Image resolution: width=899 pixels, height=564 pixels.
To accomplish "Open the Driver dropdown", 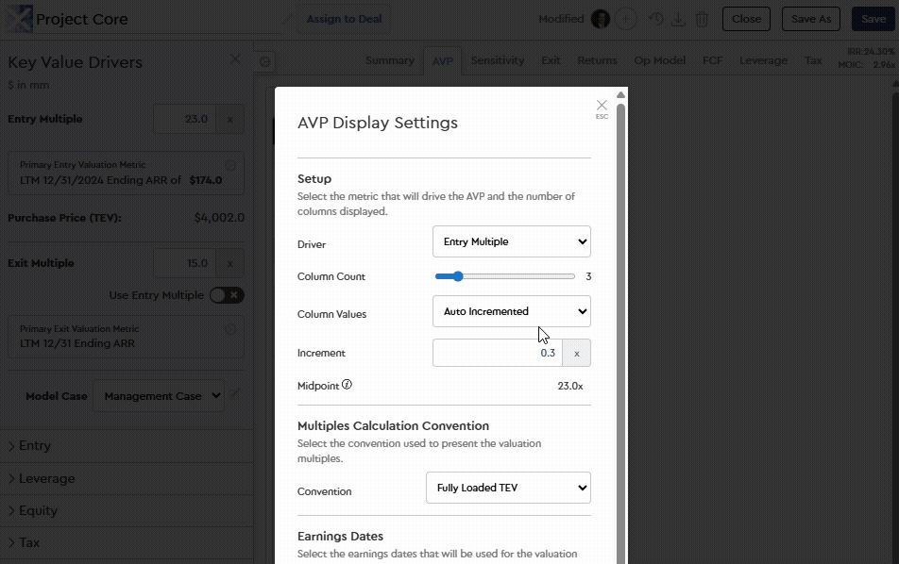I will [x=511, y=241].
